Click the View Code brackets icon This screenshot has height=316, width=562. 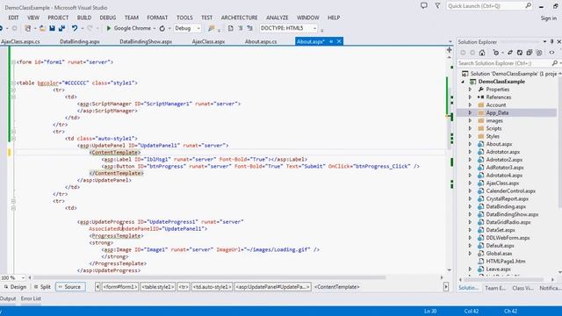[x=551, y=53]
